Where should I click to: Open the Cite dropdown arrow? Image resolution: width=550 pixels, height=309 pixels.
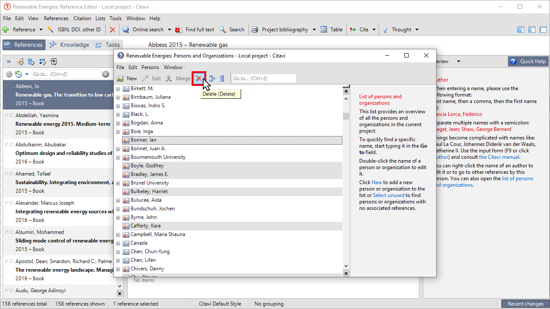[x=374, y=30]
